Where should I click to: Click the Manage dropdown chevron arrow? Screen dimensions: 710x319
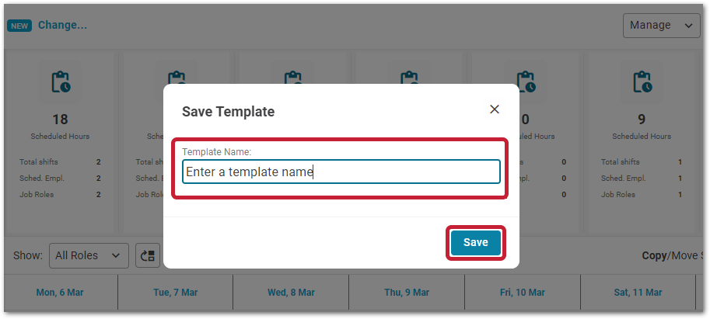point(689,26)
